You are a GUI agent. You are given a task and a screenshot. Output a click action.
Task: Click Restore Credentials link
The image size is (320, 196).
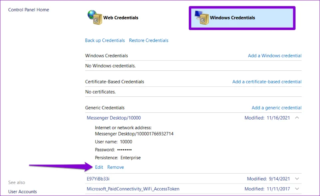pos(149,40)
